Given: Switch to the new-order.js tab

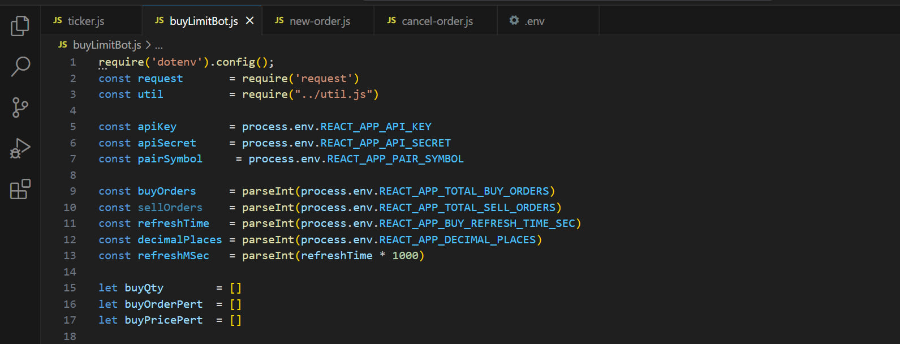Looking at the screenshot, I should coord(320,21).
